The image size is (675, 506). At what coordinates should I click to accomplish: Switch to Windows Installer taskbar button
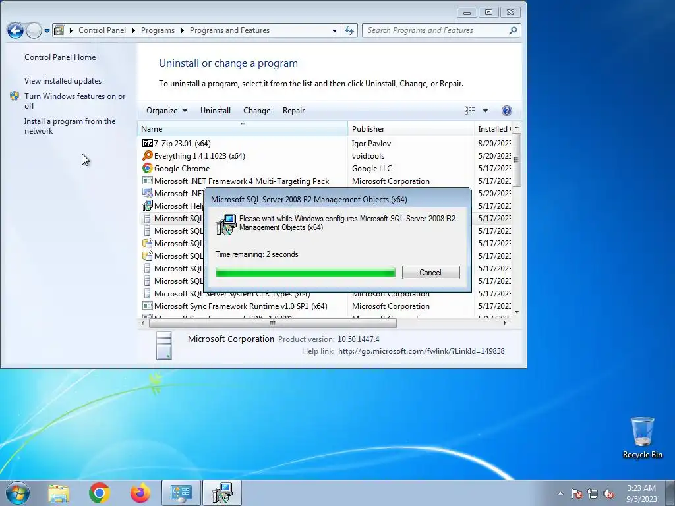point(222,493)
